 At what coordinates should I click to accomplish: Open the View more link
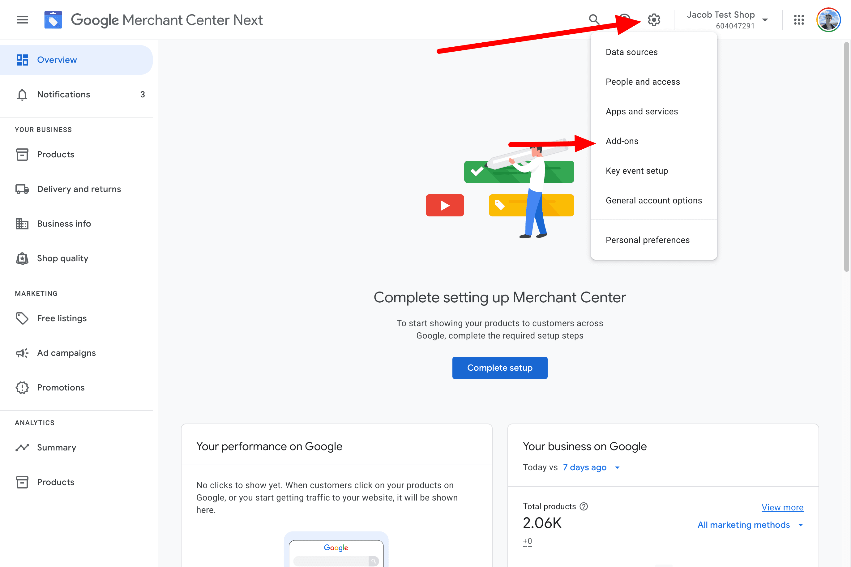(x=782, y=507)
